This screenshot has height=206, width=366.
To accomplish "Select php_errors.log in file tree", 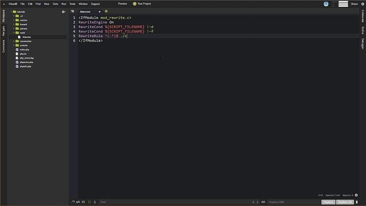I will [x=27, y=58].
